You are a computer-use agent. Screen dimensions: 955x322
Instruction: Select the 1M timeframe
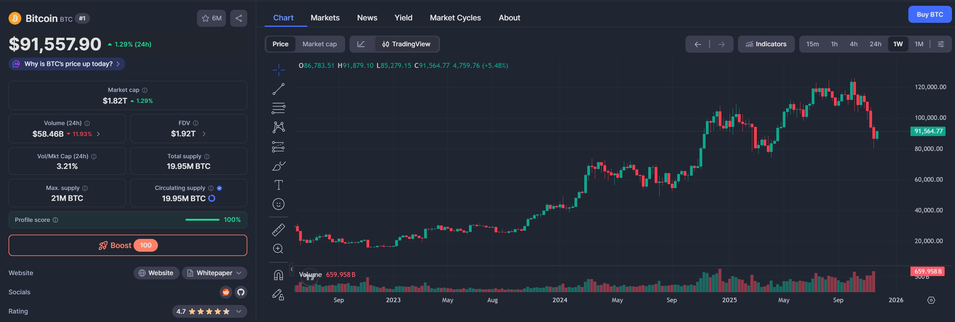[919, 44]
